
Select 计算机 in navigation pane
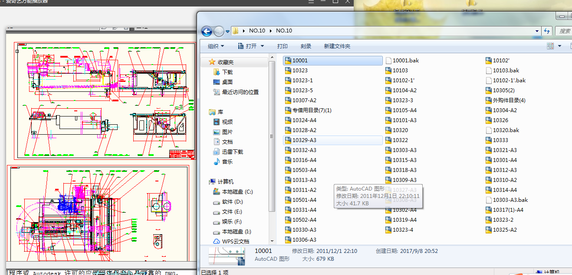(x=221, y=182)
